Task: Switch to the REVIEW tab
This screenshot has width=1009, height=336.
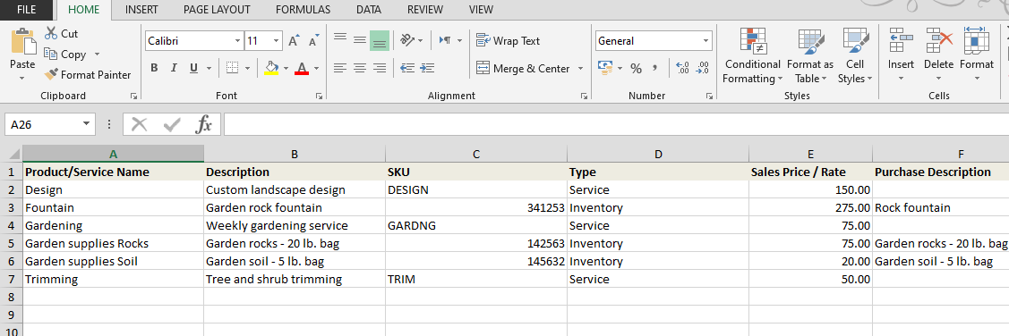Action: (425, 10)
